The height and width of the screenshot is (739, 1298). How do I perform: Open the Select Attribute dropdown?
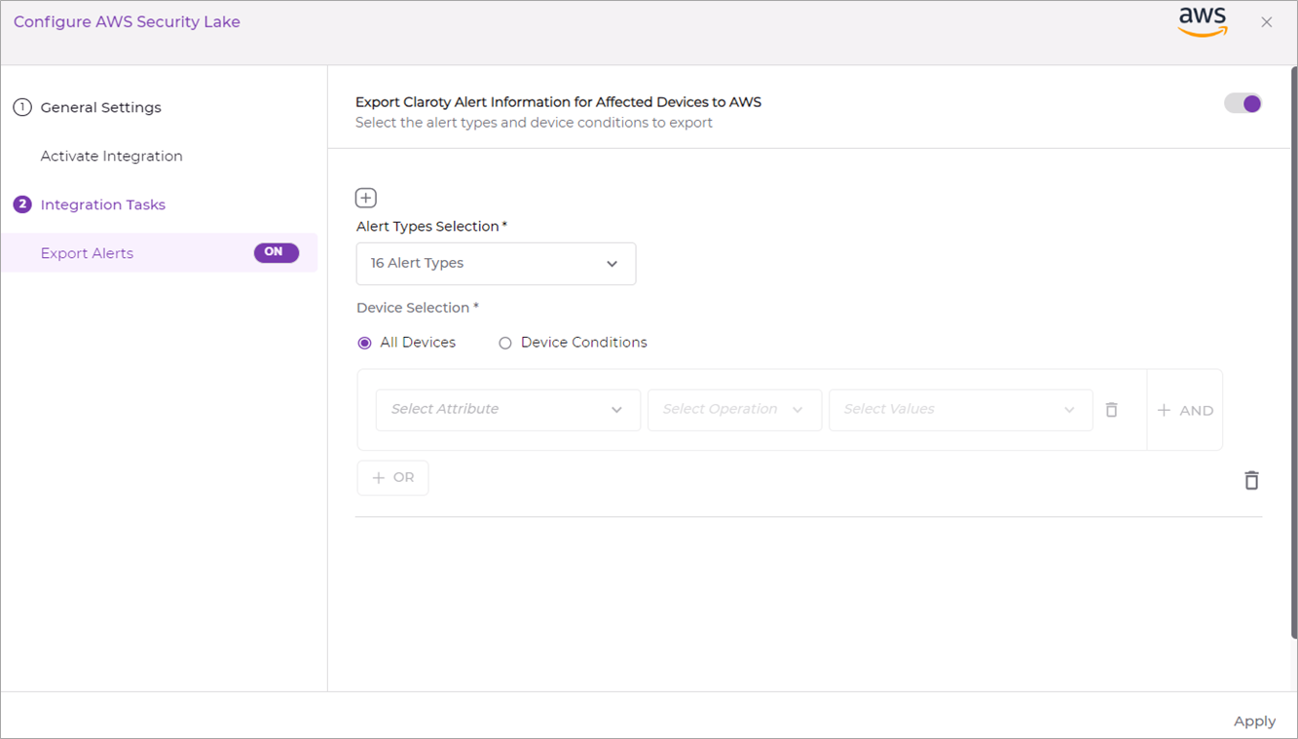point(508,410)
